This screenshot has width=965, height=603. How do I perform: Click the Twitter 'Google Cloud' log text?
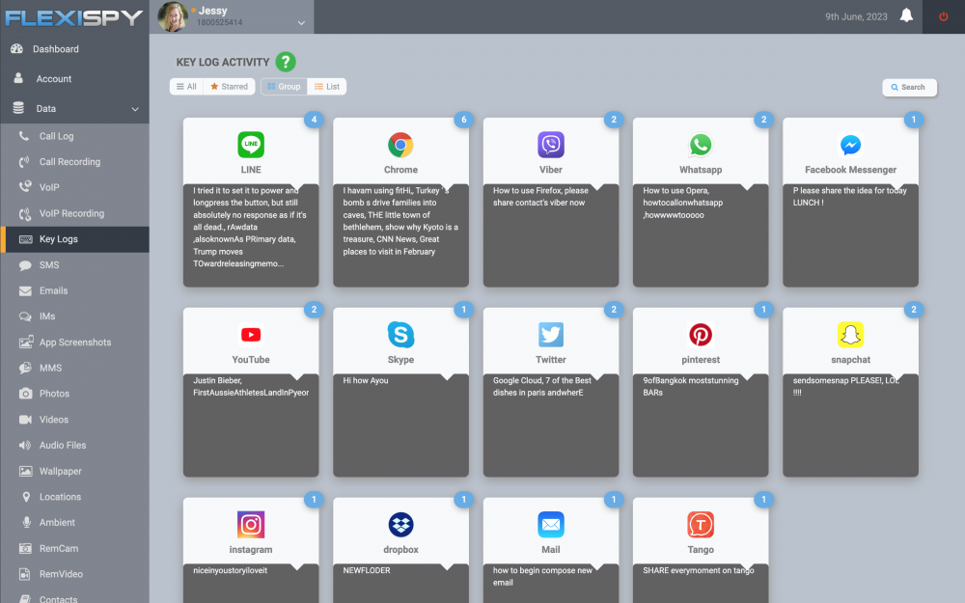541,387
